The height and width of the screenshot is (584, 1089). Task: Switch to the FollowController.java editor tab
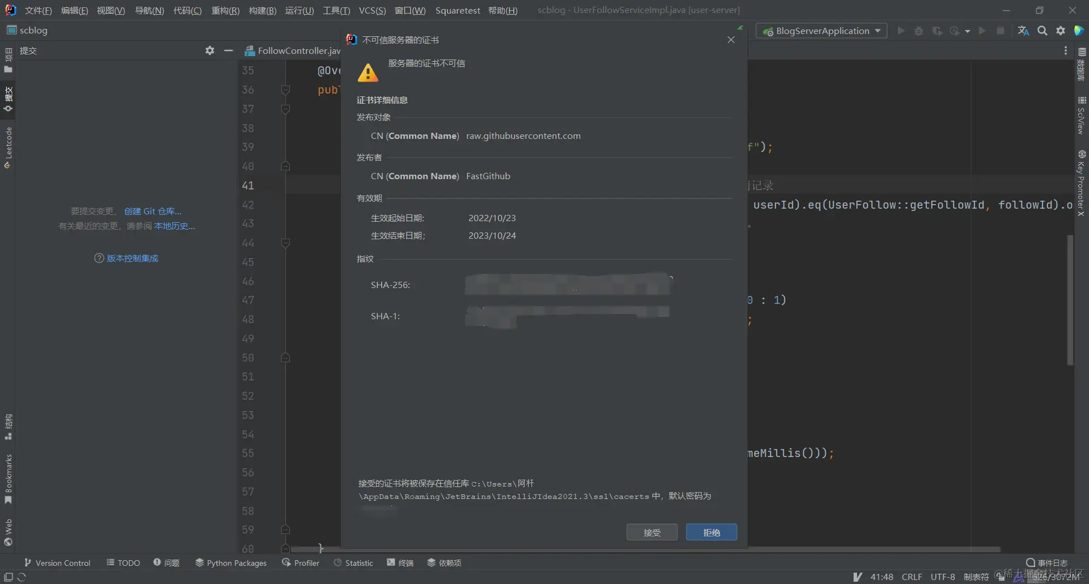[x=293, y=50]
